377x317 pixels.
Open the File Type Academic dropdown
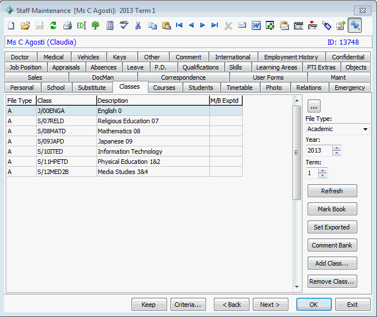tap(365, 129)
